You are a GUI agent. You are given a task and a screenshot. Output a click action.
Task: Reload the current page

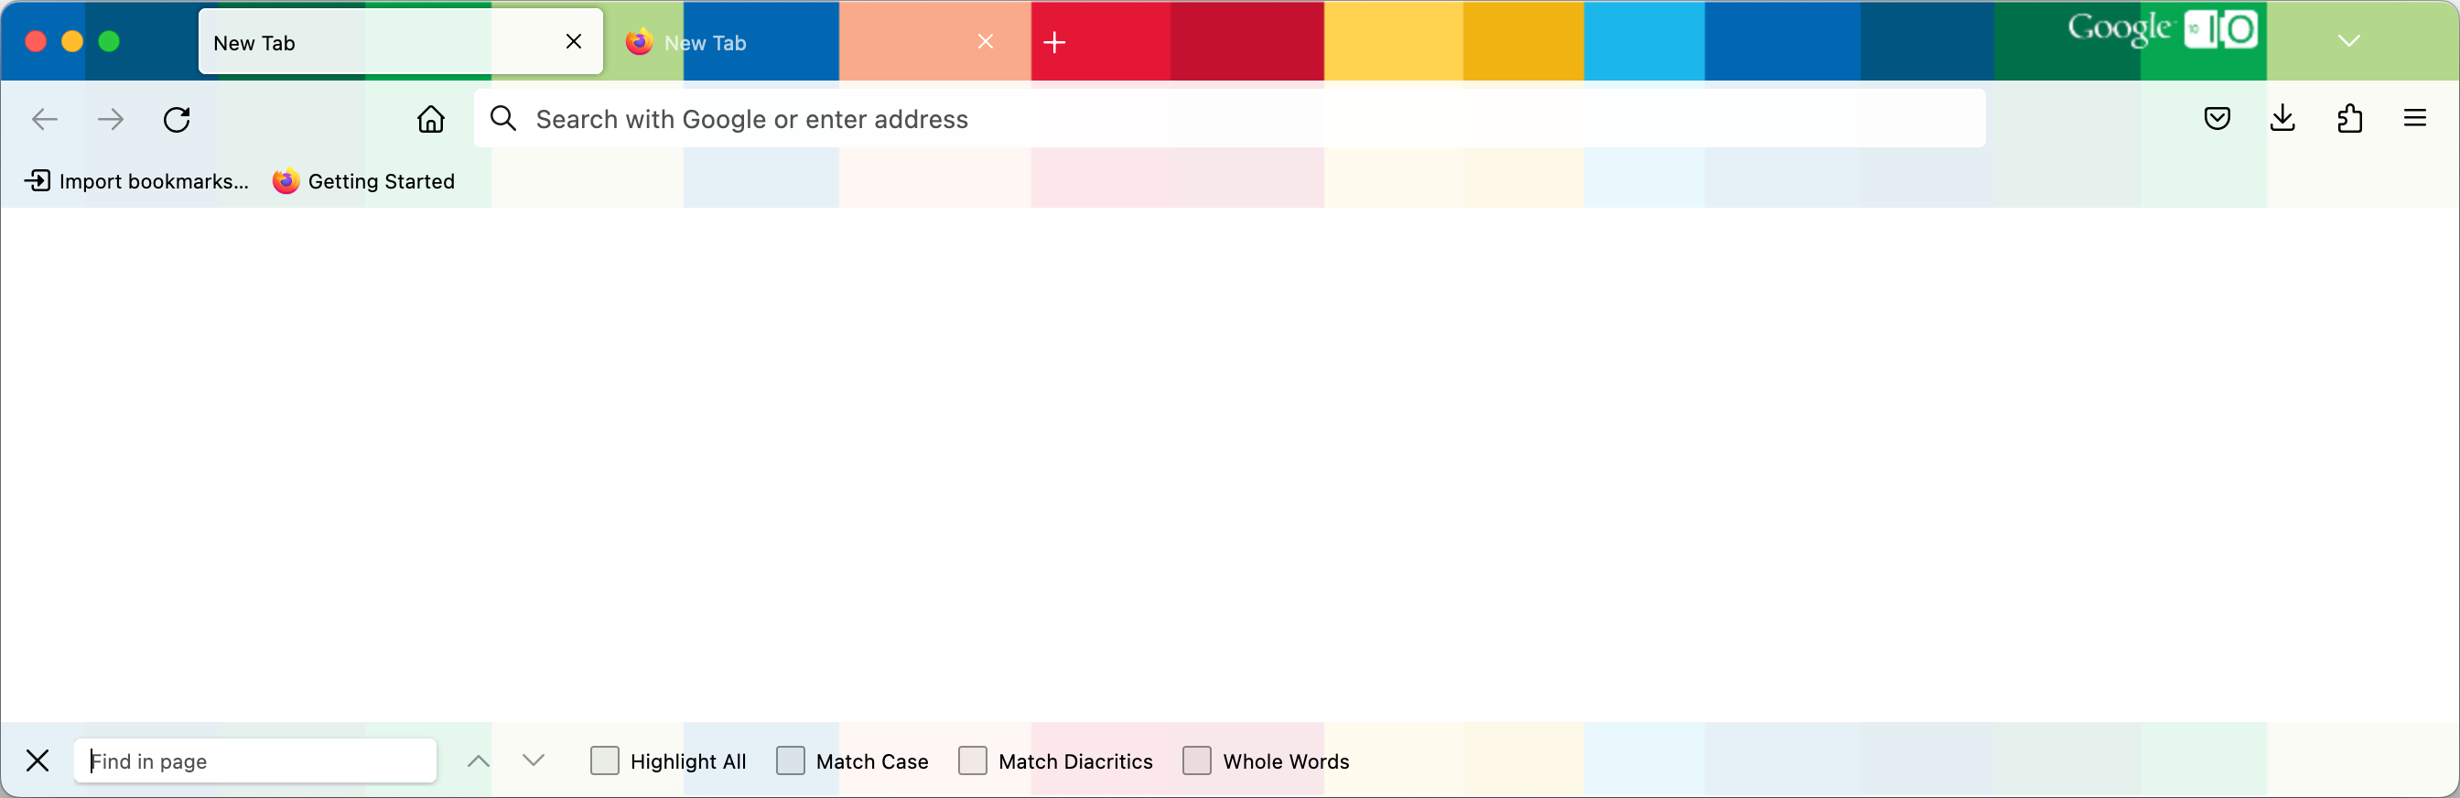coord(177,119)
